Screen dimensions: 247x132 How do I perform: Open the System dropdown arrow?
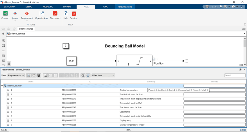(x=15, y=21)
